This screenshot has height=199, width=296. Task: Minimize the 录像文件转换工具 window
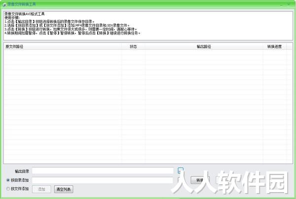pos(281,4)
